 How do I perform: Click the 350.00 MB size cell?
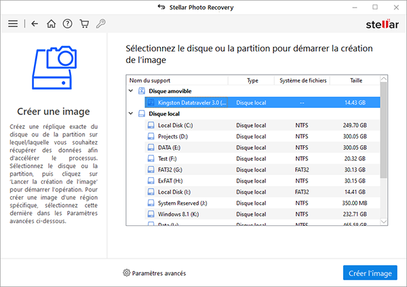[355, 203]
